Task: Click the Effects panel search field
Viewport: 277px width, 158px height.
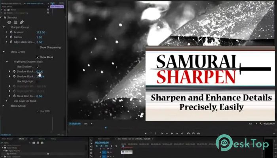Action: point(16,143)
